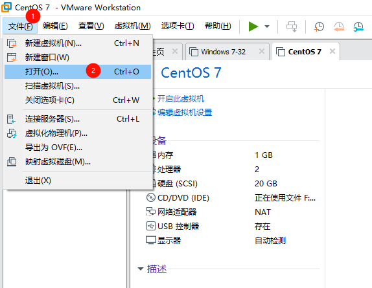Close the Windows 7-32 tab

point(262,51)
